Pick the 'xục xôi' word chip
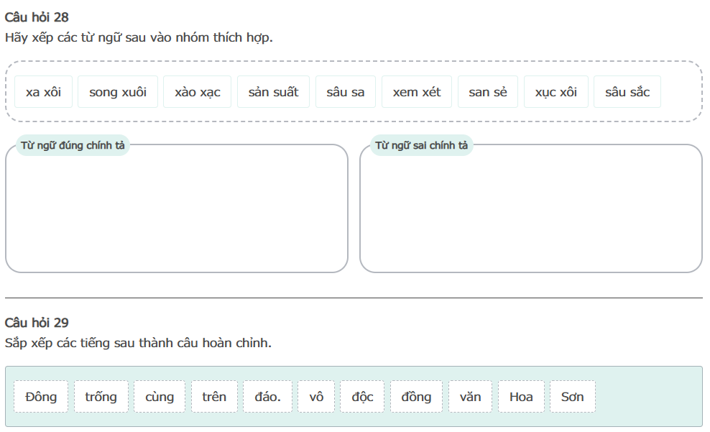This screenshot has height=432, width=710. (556, 92)
